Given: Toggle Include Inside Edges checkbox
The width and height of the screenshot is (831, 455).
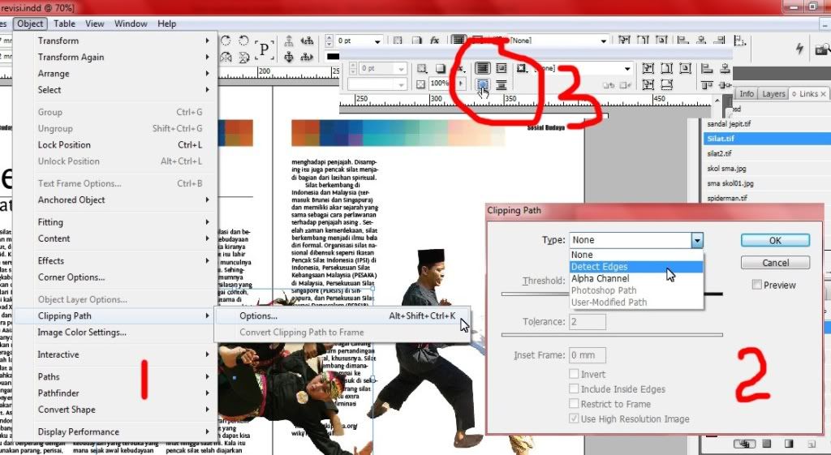Looking at the screenshot, I should 574,388.
